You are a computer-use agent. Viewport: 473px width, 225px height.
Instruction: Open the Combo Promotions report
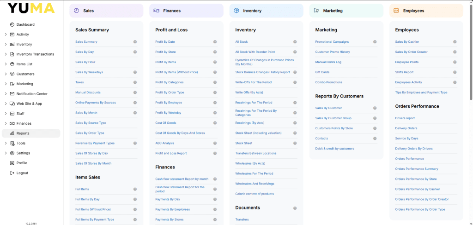click(329, 82)
